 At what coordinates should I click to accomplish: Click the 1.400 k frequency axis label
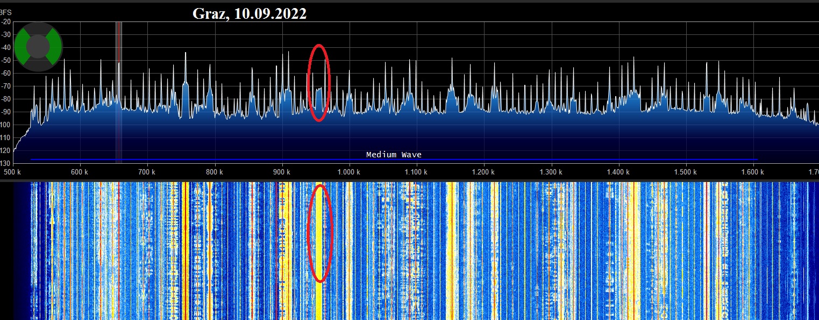click(x=618, y=172)
